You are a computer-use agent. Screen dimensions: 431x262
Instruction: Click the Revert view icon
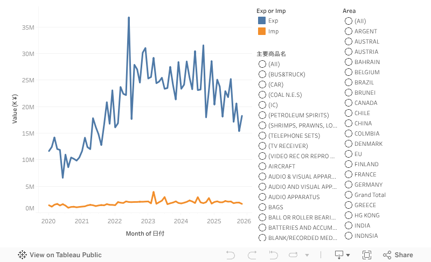(273, 255)
